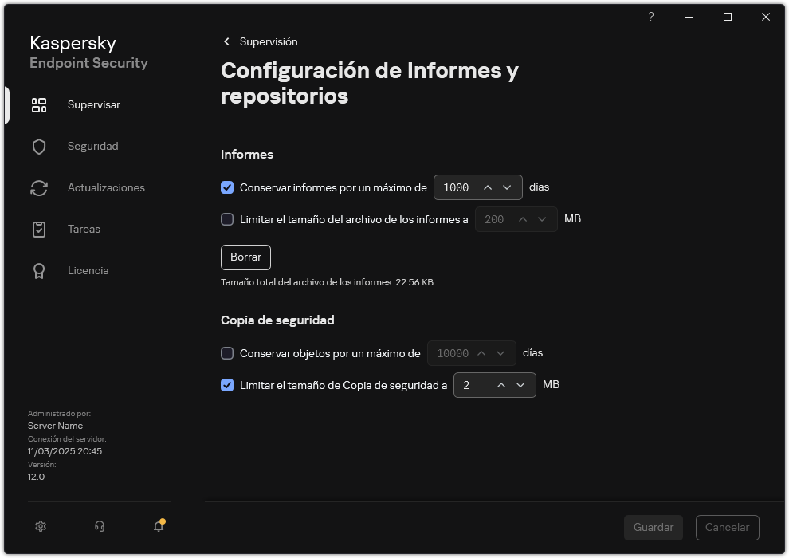Open the settings gear icon
This screenshot has height=558, width=789.
tap(40, 526)
